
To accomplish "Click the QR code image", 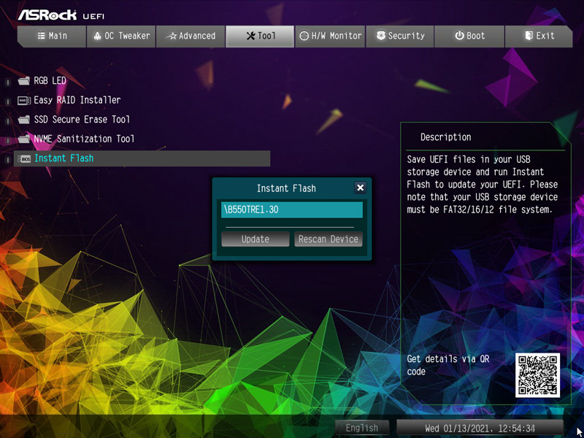I will [x=537, y=375].
